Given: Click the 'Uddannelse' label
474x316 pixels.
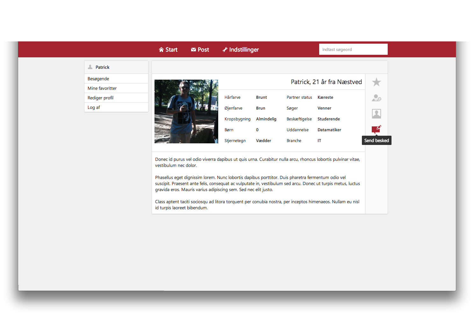Looking at the screenshot, I should pos(298,130).
